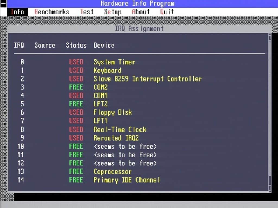This screenshot has height=208, width=278.
Task: Select Quit from the menu bar
Action: [167, 12]
